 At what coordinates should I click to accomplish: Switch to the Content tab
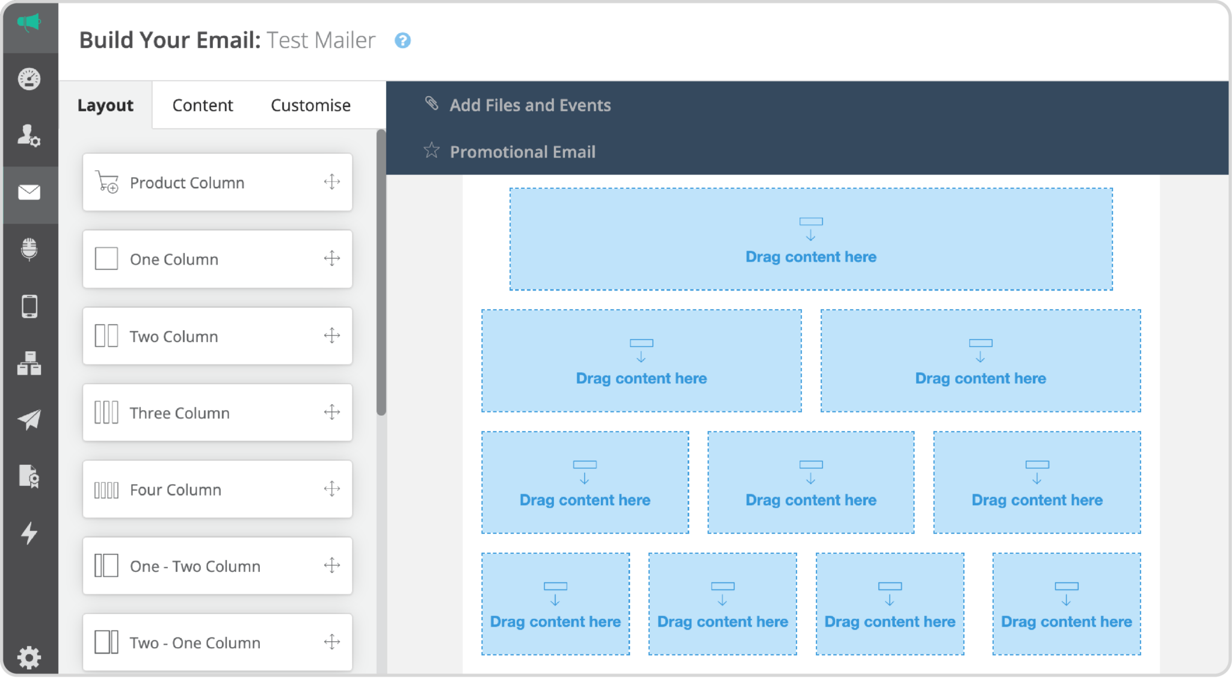coord(203,105)
